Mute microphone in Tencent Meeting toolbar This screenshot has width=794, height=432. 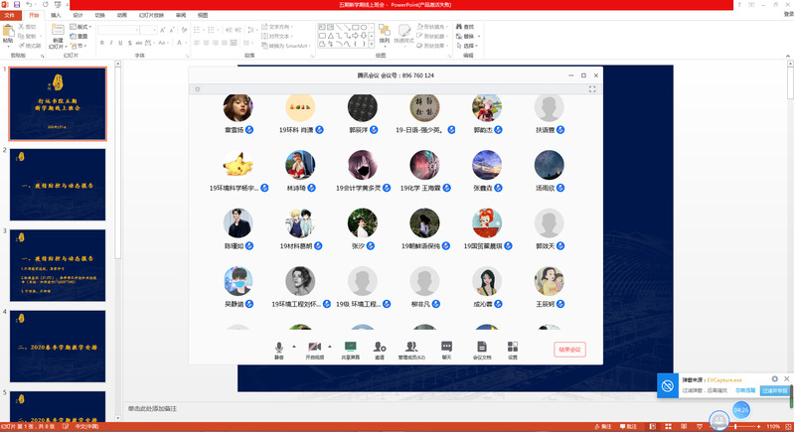point(279,348)
